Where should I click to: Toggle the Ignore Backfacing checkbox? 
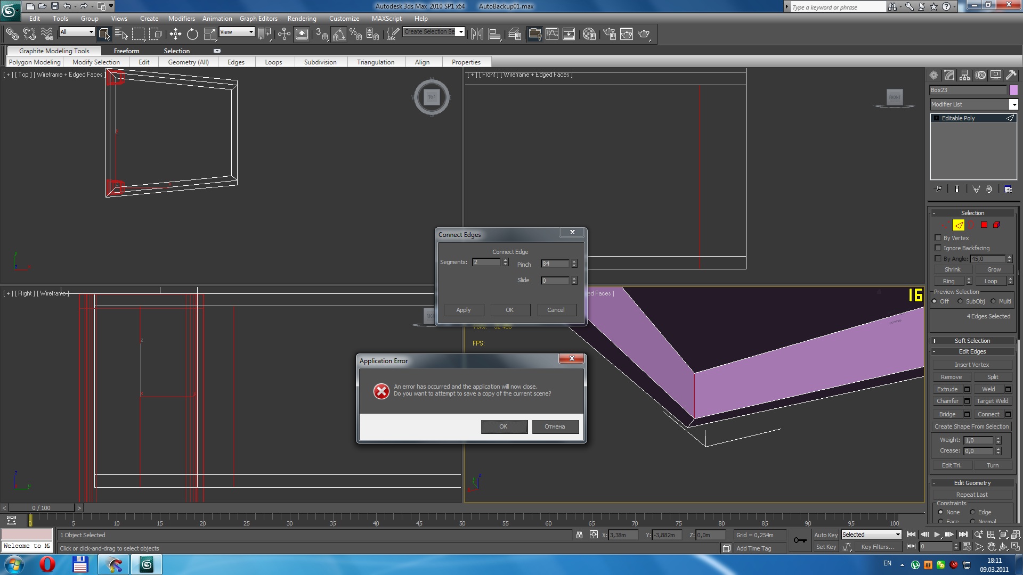click(938, 248)
